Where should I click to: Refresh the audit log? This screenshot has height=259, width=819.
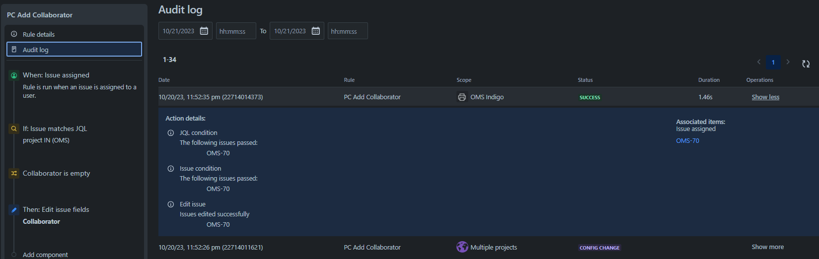pos(806,64)
